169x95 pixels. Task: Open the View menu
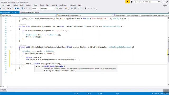point(9,5)
